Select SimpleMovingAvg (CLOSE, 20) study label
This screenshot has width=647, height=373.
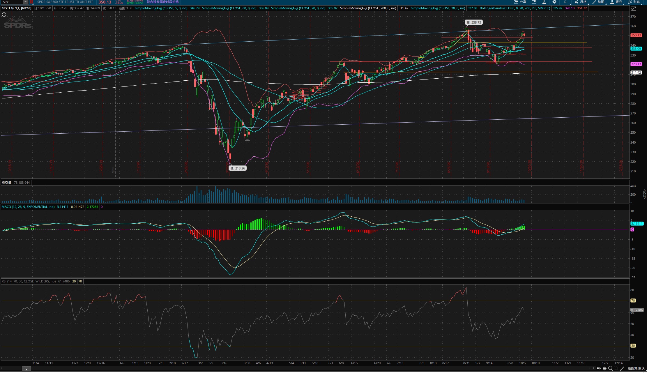click(298, 8)
